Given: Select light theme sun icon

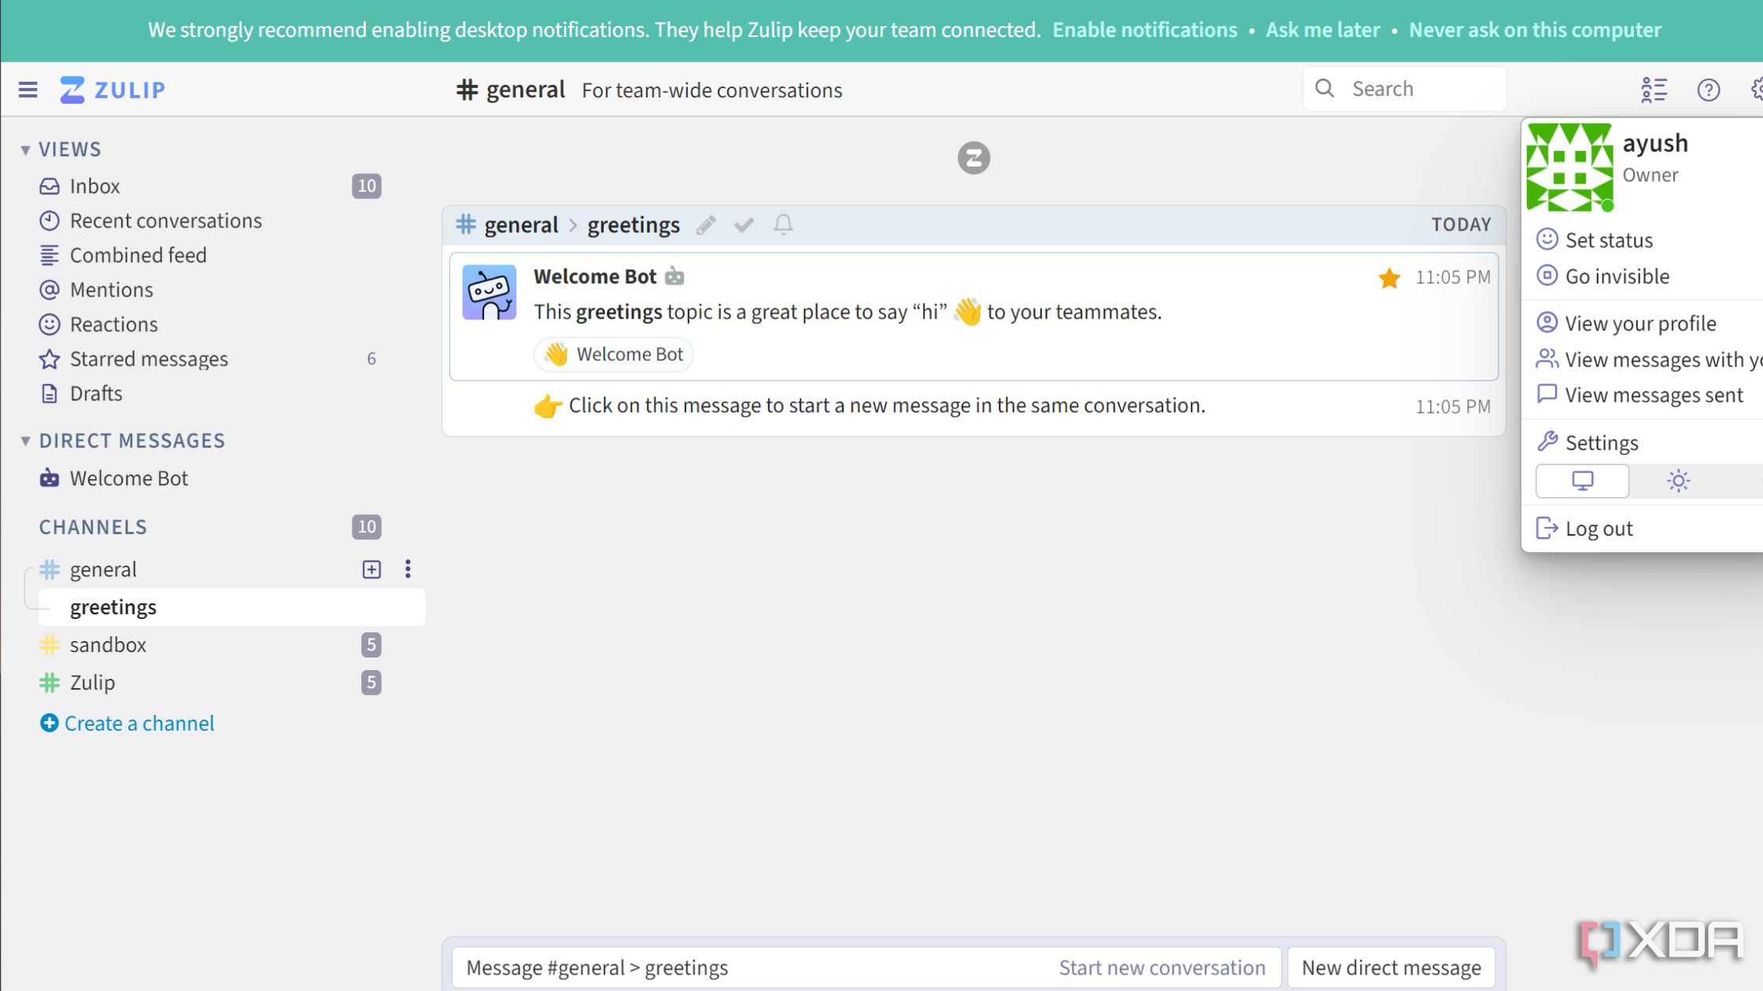Looking at the screenshot, I should coord(1678,481).
